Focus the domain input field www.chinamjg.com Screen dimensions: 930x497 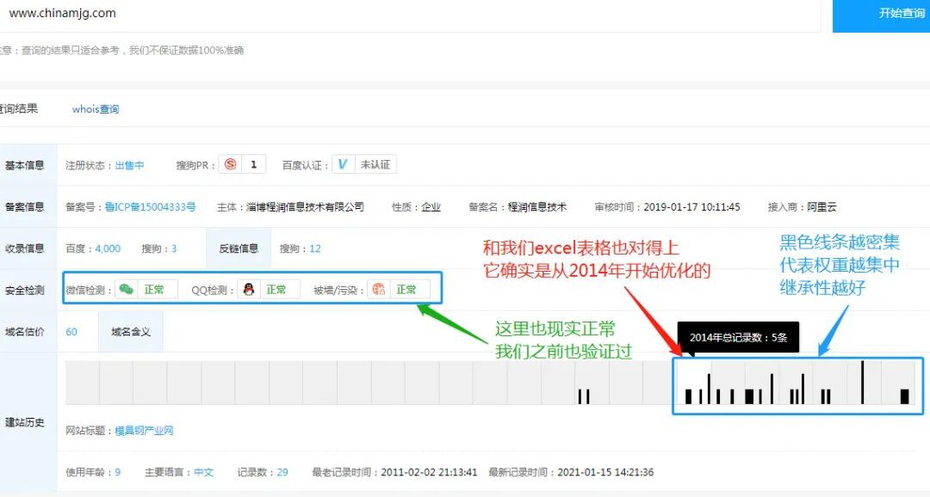(413, 14)
